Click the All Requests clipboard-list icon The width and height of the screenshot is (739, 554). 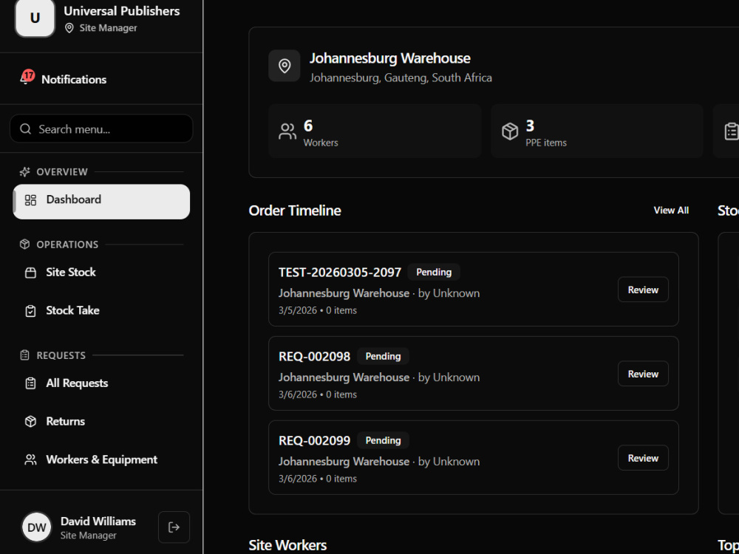point(30,383)
